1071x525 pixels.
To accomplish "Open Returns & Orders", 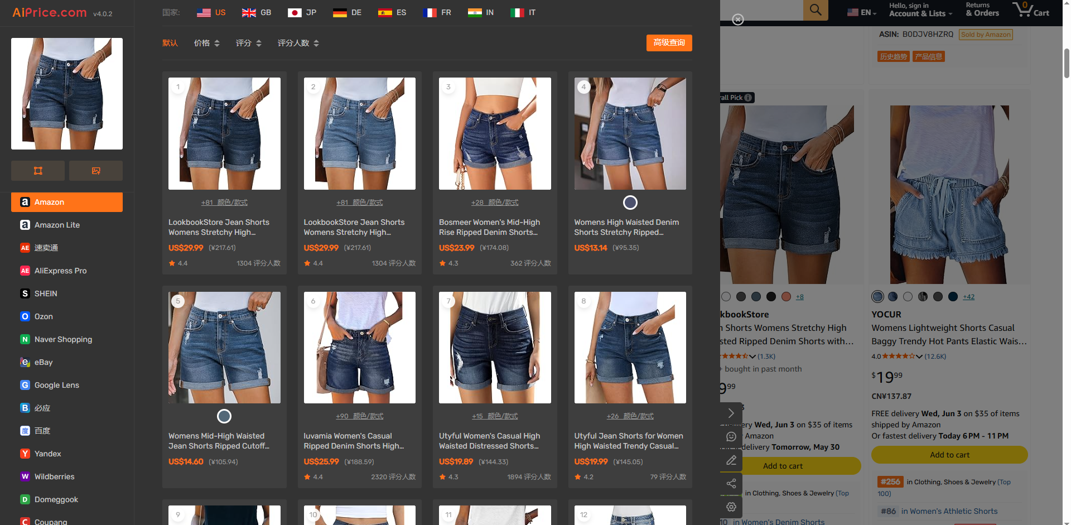I will (982, 10).
